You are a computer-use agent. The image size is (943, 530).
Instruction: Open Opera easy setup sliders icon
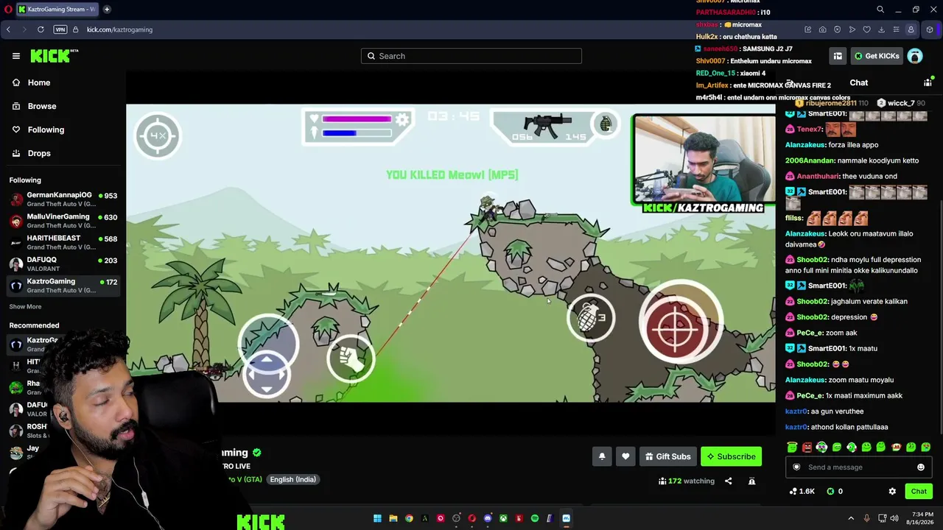pos(896,29)
